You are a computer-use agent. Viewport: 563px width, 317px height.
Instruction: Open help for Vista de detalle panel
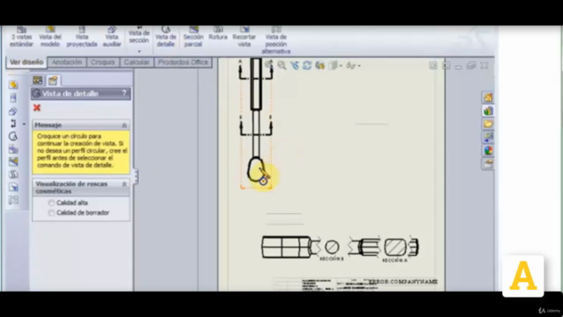(124, 93)
